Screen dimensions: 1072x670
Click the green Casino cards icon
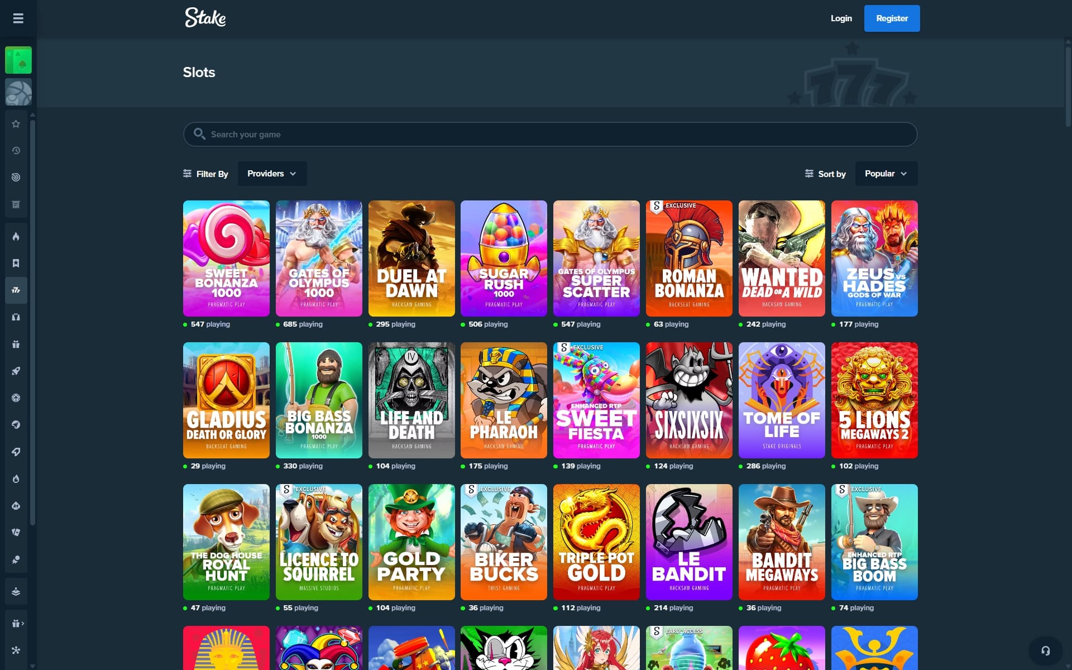(18, 60)
